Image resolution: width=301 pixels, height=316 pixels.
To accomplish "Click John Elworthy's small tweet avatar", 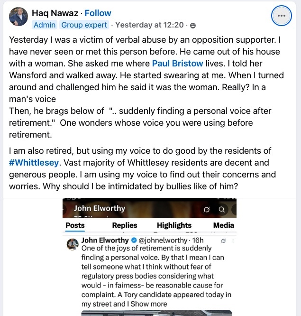I will click(73, 244).
